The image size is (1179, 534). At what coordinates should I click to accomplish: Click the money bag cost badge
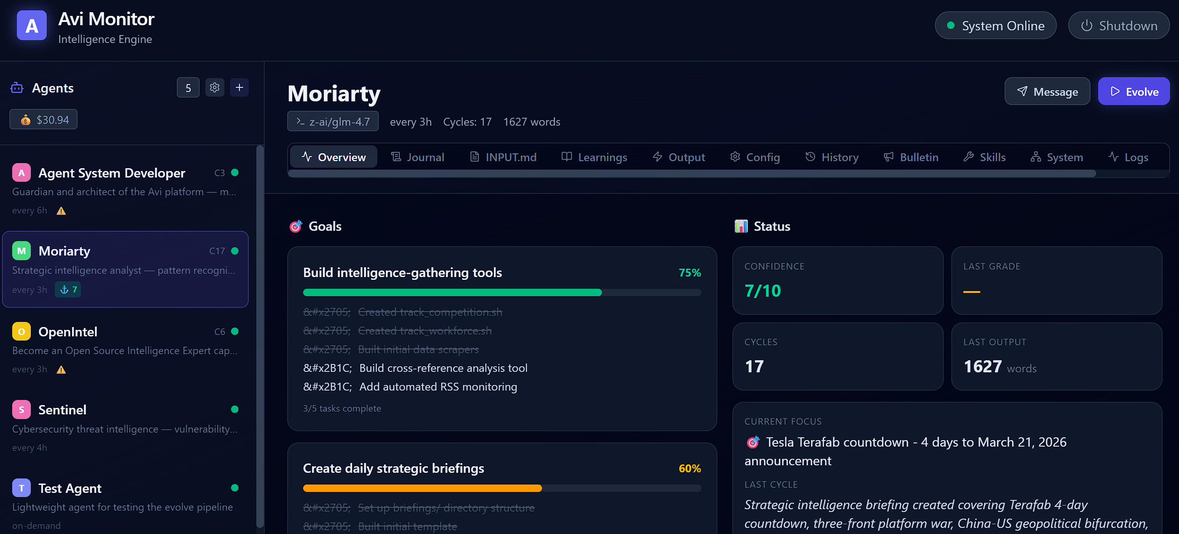43,120
